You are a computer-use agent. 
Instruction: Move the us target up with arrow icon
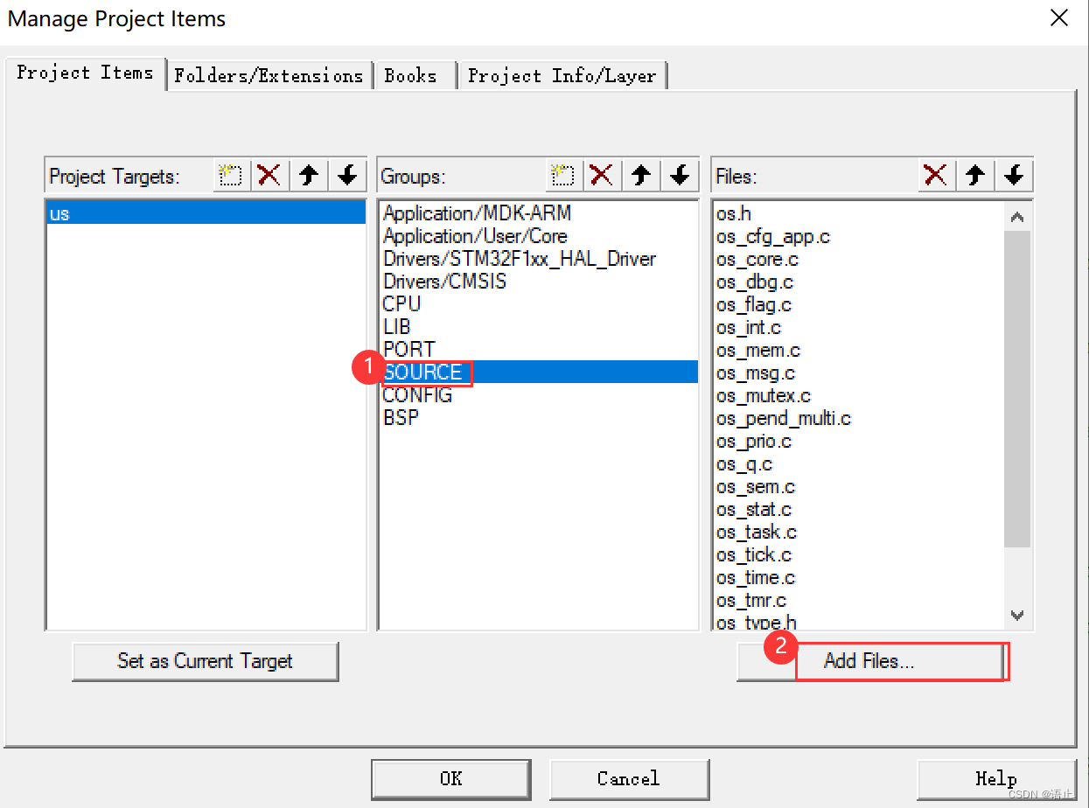(308, 175)
